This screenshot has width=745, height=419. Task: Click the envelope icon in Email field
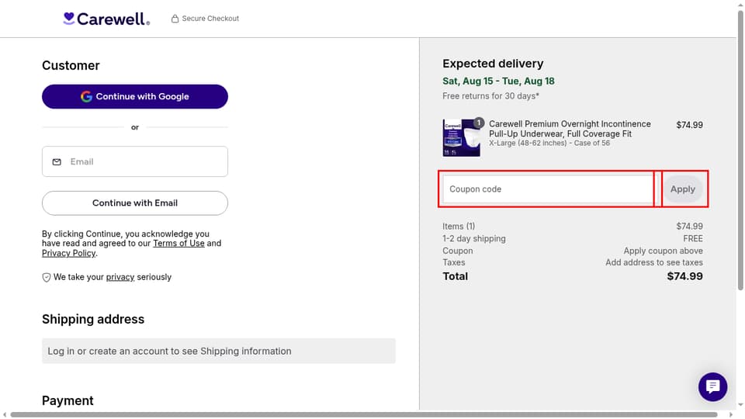point(57,162)
